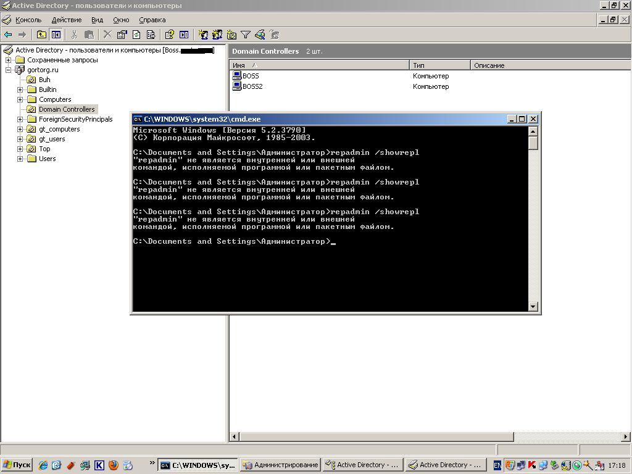Switch to the second Active Directory taskbar button

(446, 465)
